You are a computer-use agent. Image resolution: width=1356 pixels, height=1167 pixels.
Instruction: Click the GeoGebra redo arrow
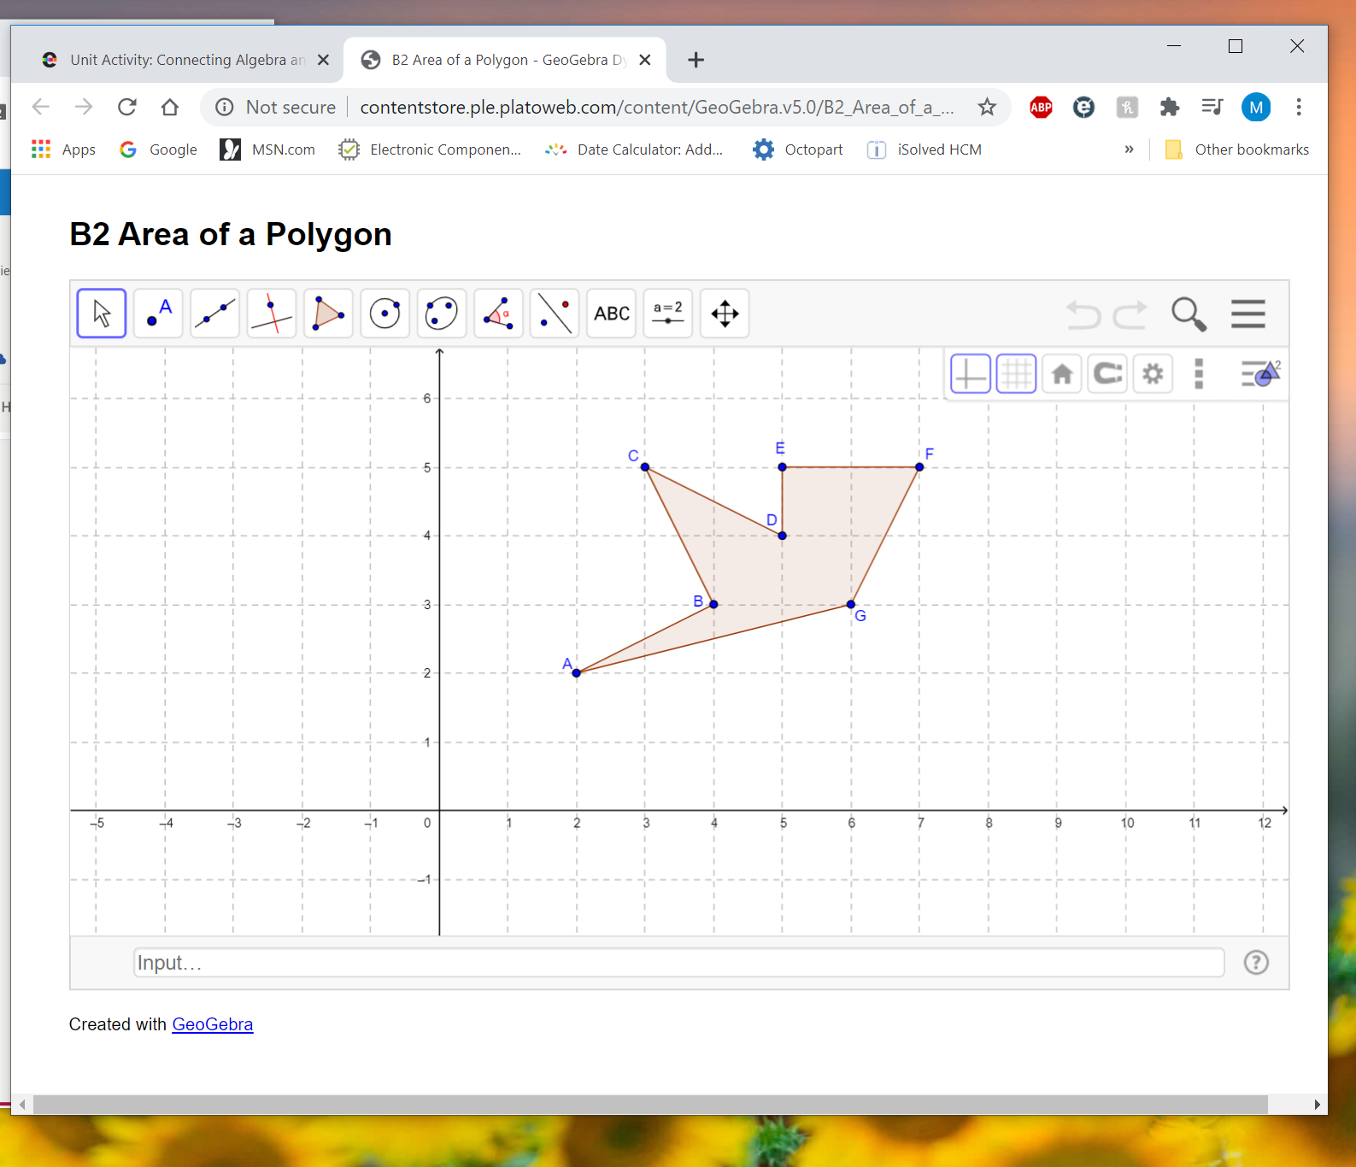coord(1130,314)
